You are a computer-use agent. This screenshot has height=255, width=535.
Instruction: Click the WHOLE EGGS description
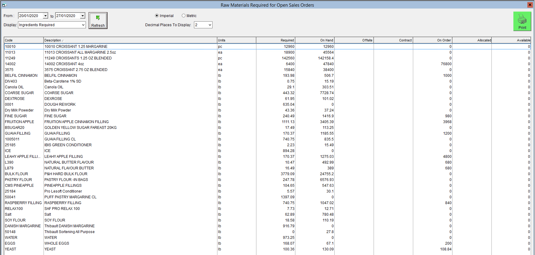pyautogui.click(x=57, y=243)
